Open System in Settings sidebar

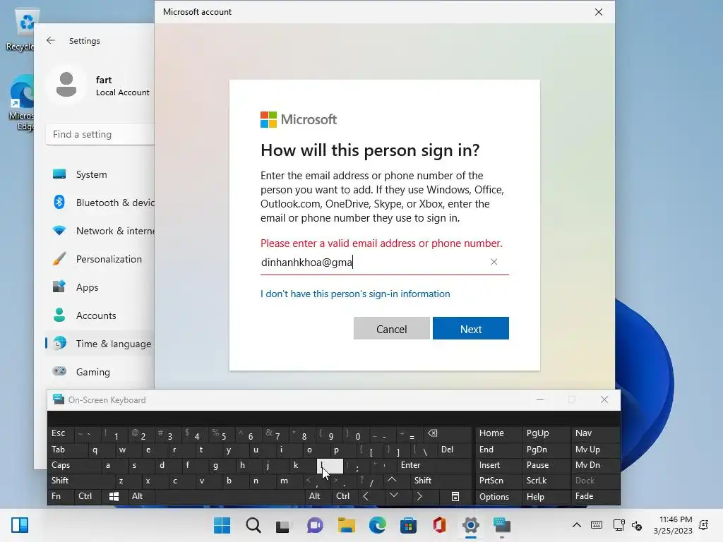(x=100, y=174)
